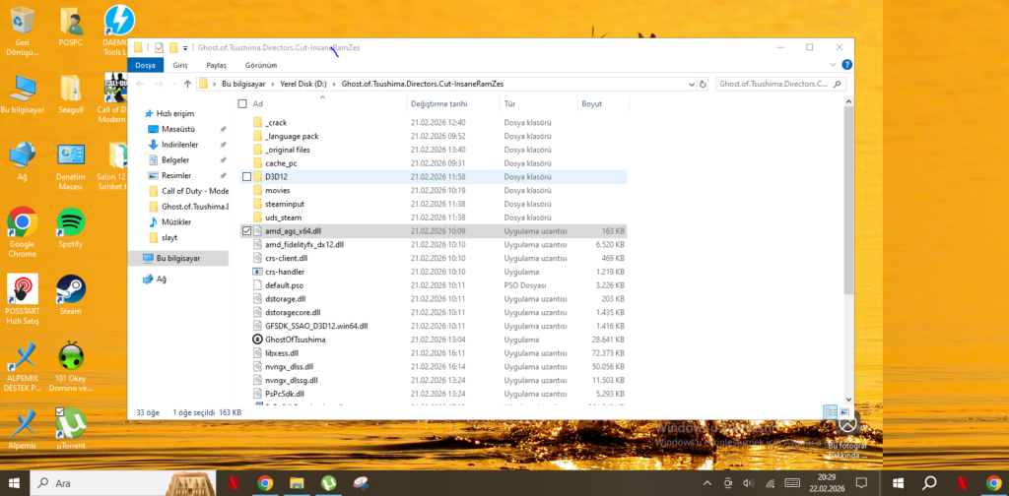Viewport: 1009px width, 496px height.
Task: Open the µTorrent desktop shortcut
Action: point(71,428)
